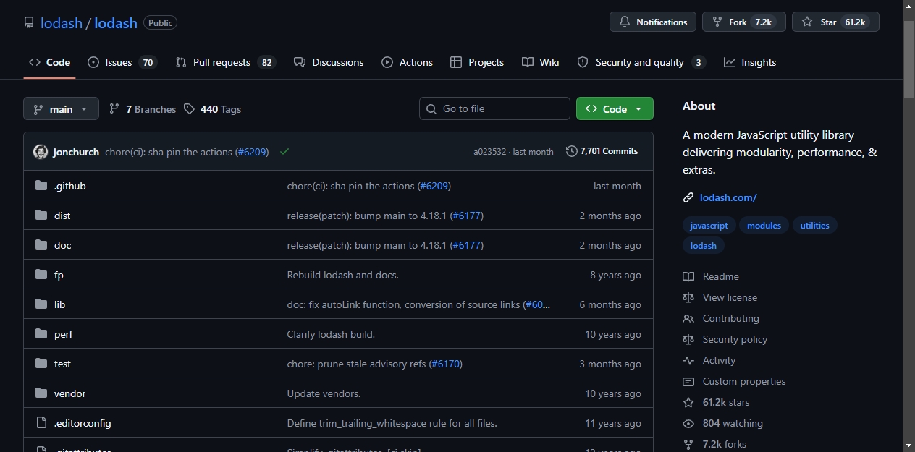Open the Security policy link

click(x=725, y=339)
